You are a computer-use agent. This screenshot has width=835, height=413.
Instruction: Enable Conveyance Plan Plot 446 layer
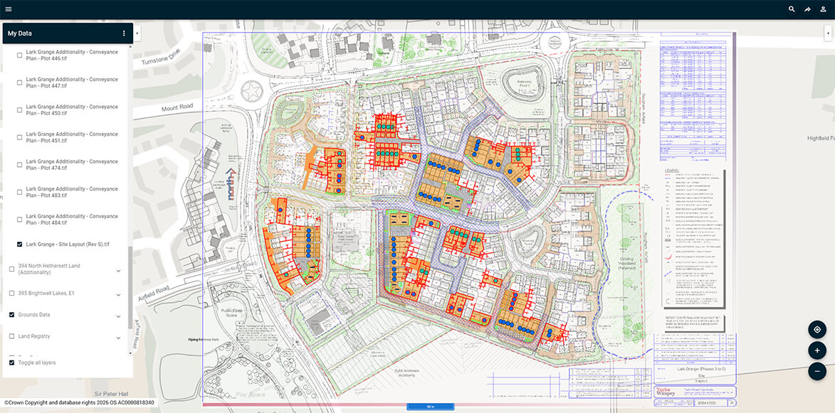(x=19, y=55)
